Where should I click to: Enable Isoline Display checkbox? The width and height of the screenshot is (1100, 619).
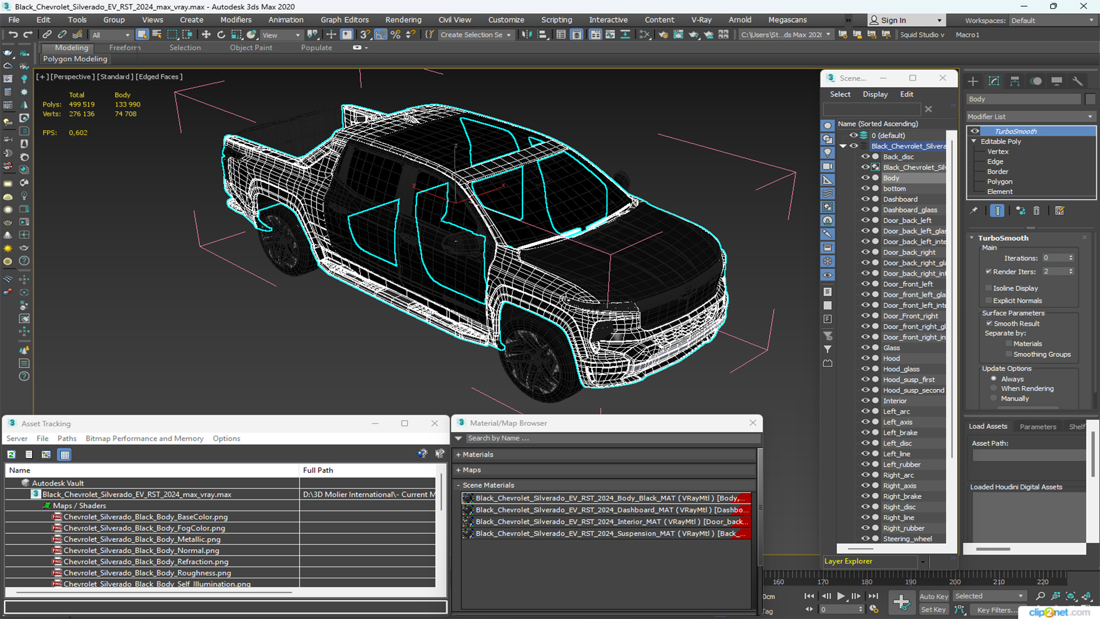point(988,288)
